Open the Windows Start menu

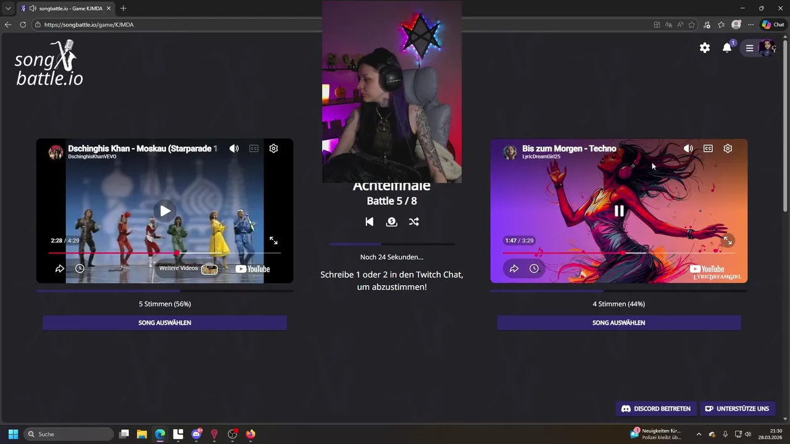coord(13,434)
